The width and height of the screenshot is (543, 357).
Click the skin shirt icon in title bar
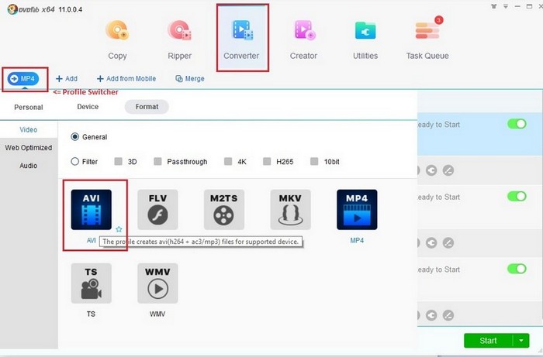pos(494,6)
